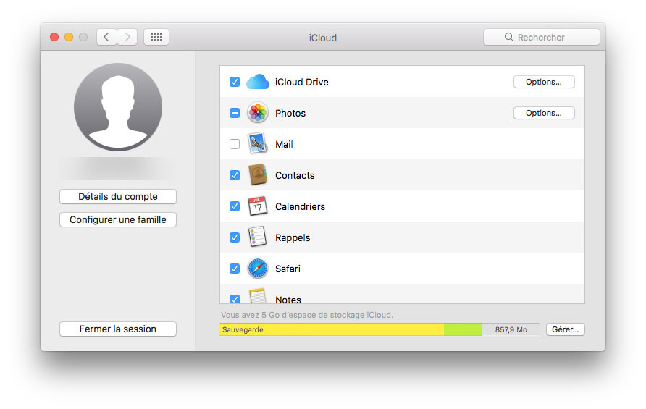Show all preferences grid icon
646x409 pixels.
pos(156,37)
